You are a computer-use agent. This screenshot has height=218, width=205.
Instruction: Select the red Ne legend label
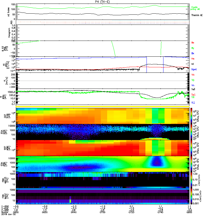tap(193, 59)
